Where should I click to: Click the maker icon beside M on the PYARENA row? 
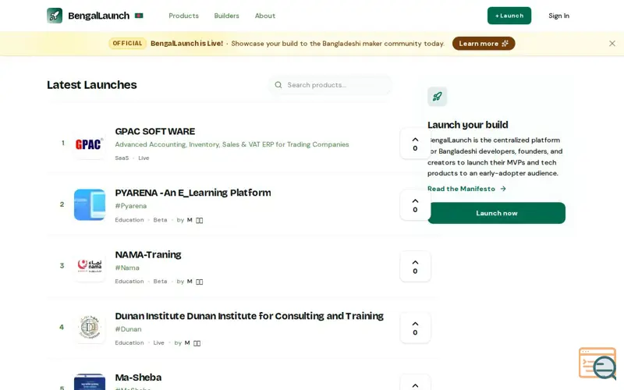click(x=200, y=221)
